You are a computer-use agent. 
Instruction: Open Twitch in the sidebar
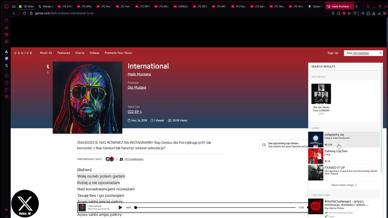point(6,58)
